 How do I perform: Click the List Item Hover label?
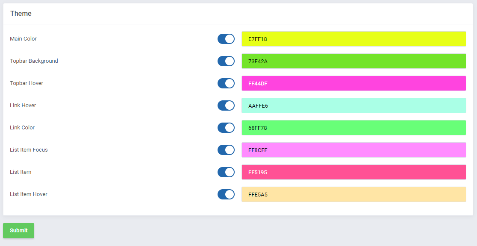[29, 194]
